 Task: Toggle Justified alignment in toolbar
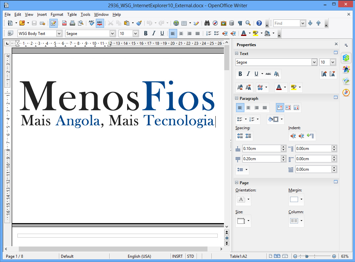[198, 34]
